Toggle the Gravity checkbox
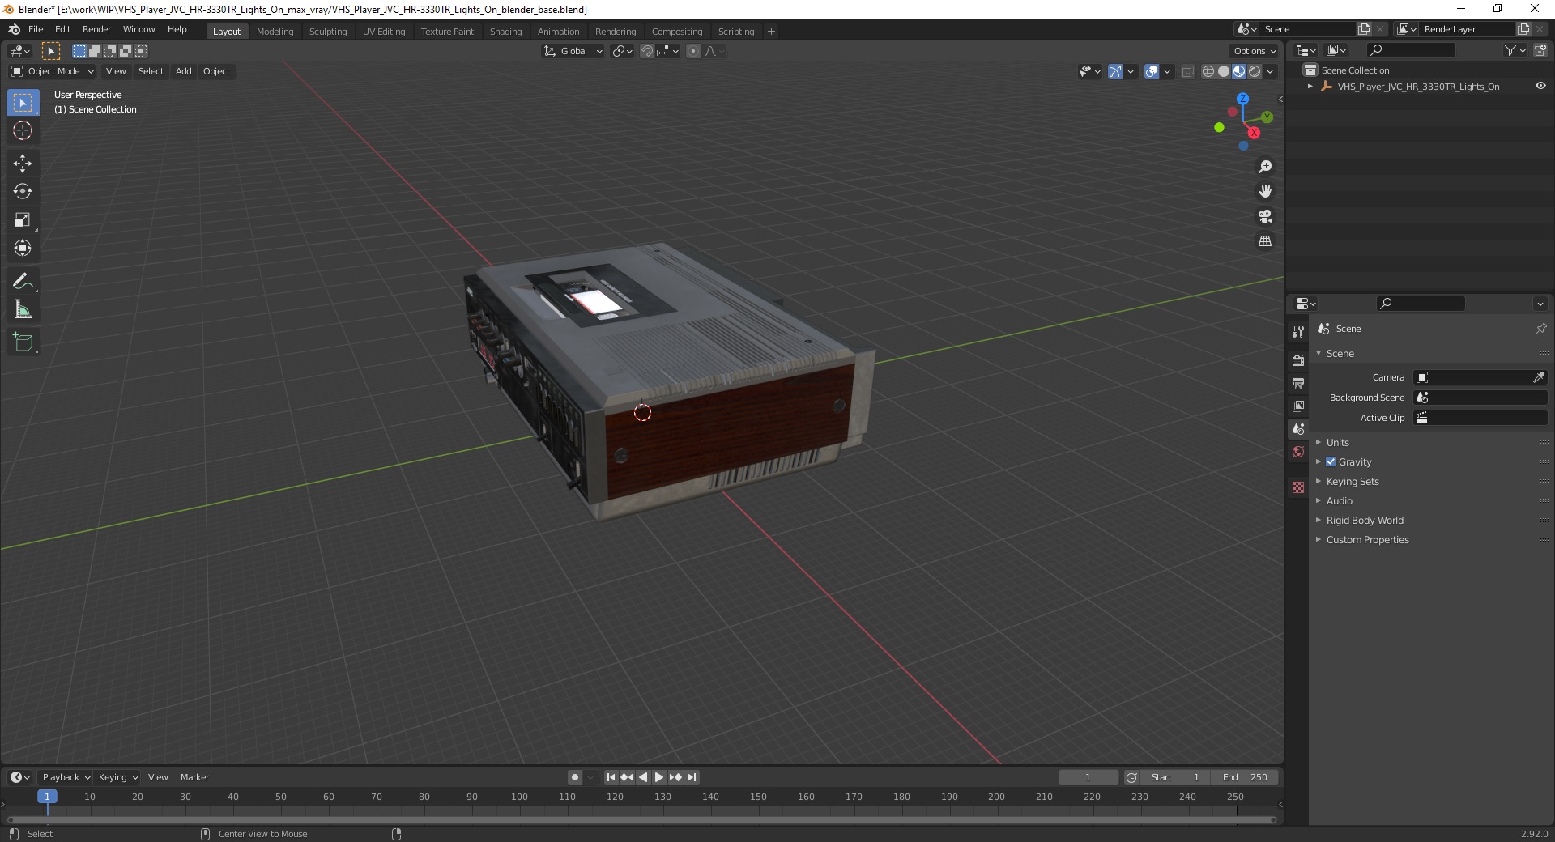The height and width of the screenshot is (842, 1555). (1331, 461)
